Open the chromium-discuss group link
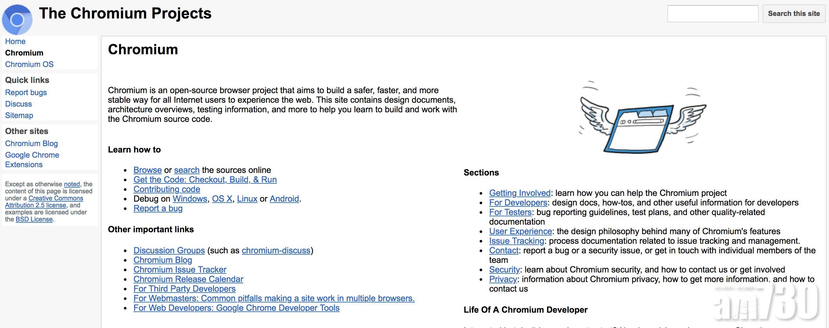The height and width of the screenshot is (328, 829). [276, 250]
